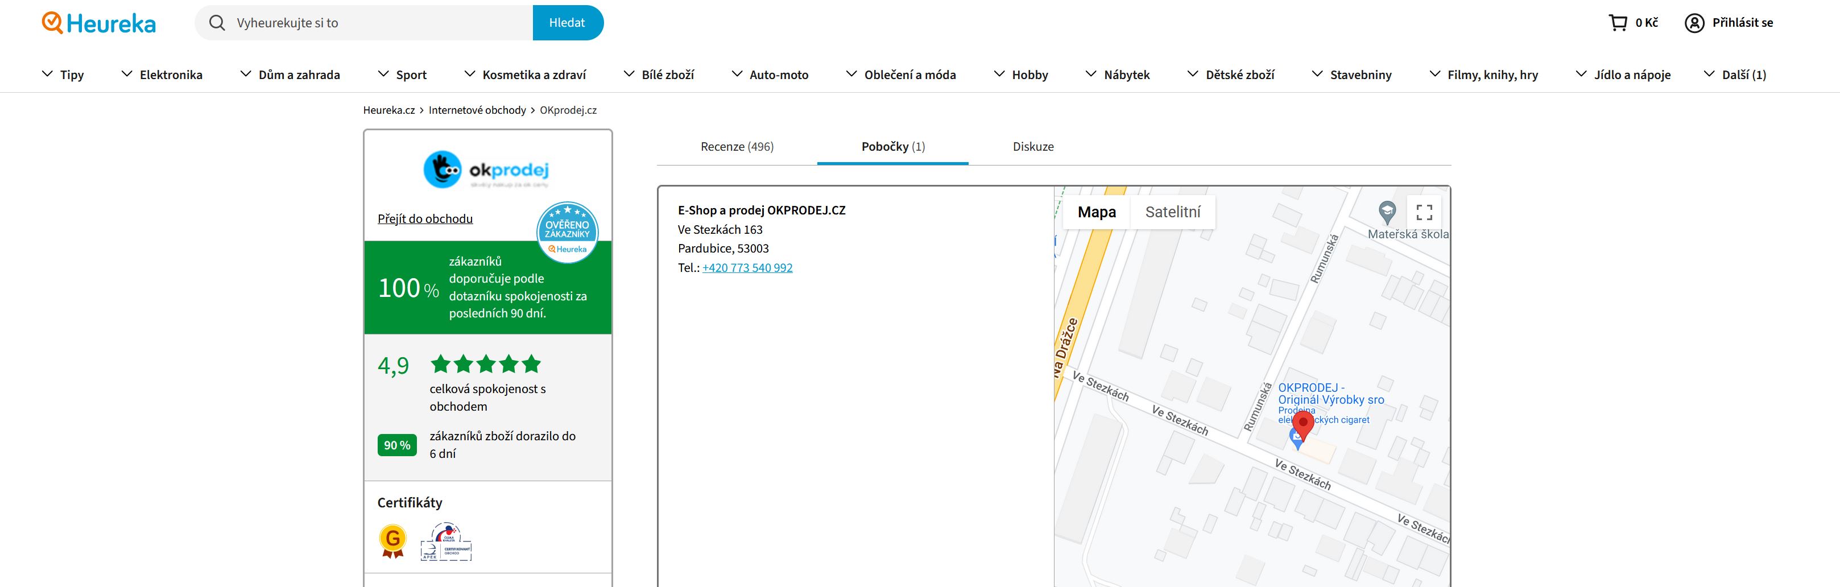Click the Internetové obchody breadcrumb
The height and width of the screenshot is (587, 1840).
point(477,110)
